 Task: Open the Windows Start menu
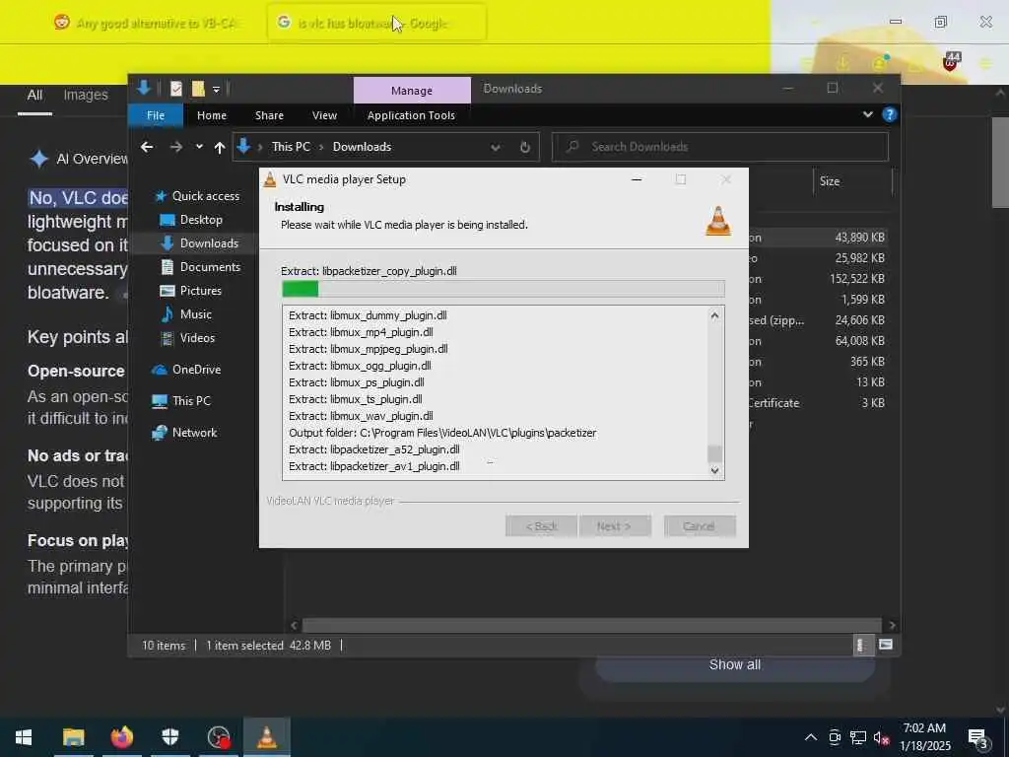pyautogui.click(x=24, y=737)
